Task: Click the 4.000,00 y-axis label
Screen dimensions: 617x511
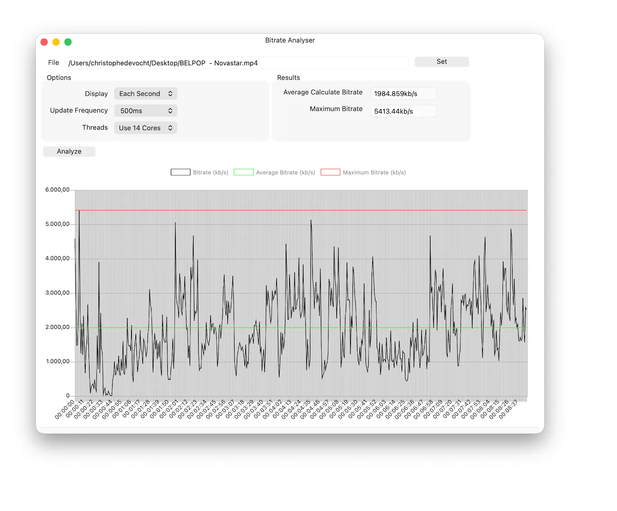Action: coord(57,258)
